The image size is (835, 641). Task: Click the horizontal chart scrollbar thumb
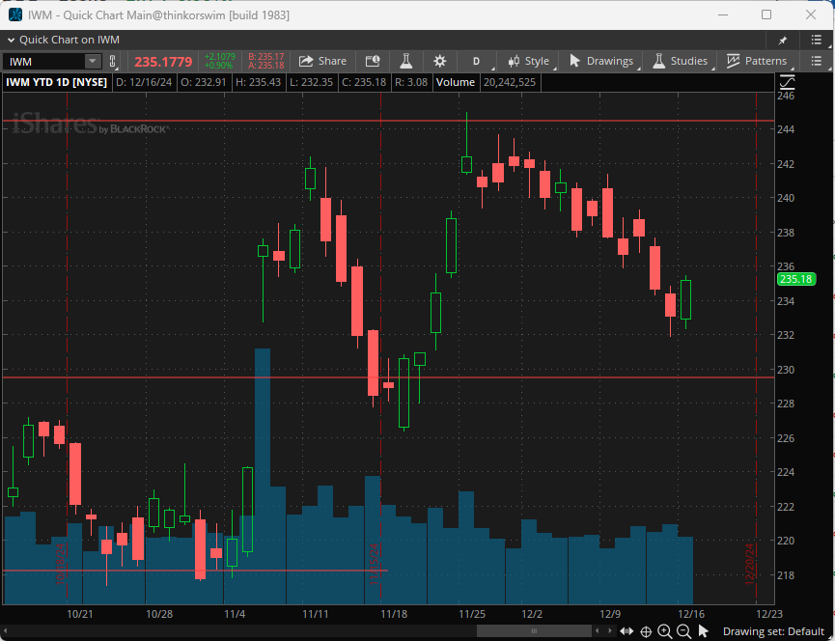pos(534,631)
